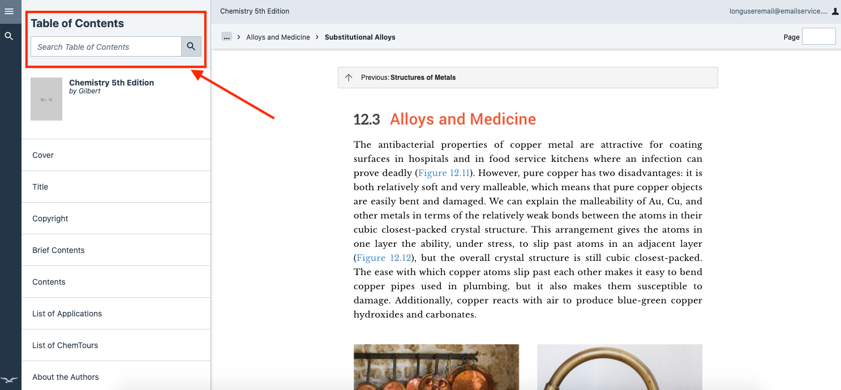Click the copper pots image
This screenshot has width=841, height=390.
[436, 367]
